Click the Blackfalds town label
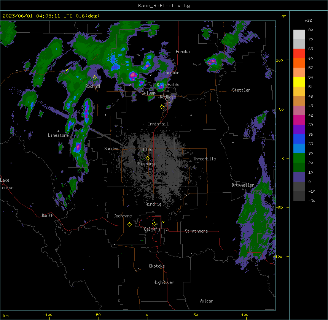The width and height of the screenshot is (328, 320). [168, 85]
